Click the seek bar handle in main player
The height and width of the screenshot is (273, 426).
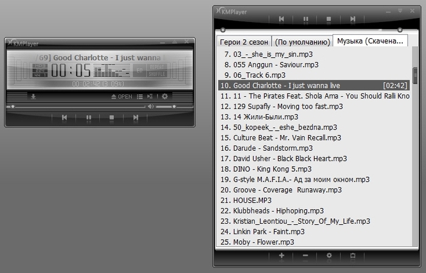pyautogui.click(x=13, y=106)
